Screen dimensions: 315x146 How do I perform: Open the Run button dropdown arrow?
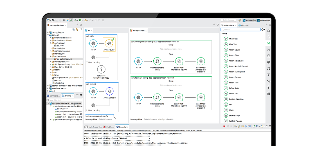(82, 20)
